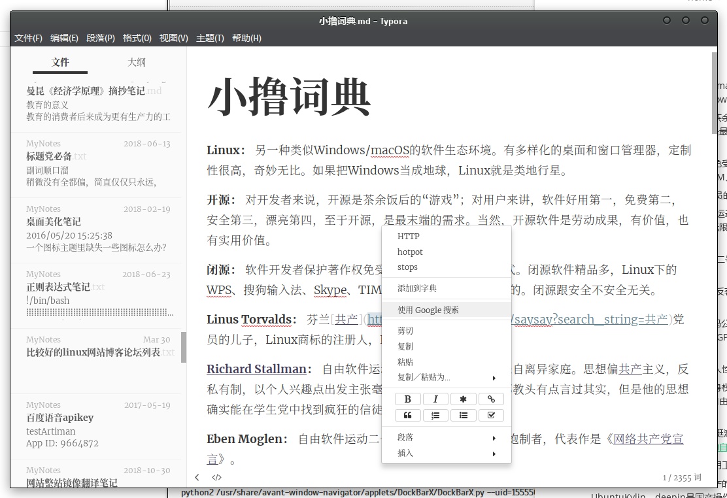
Task: Click bold term Linus Torvalds:
Action: (x=251, y=320)
